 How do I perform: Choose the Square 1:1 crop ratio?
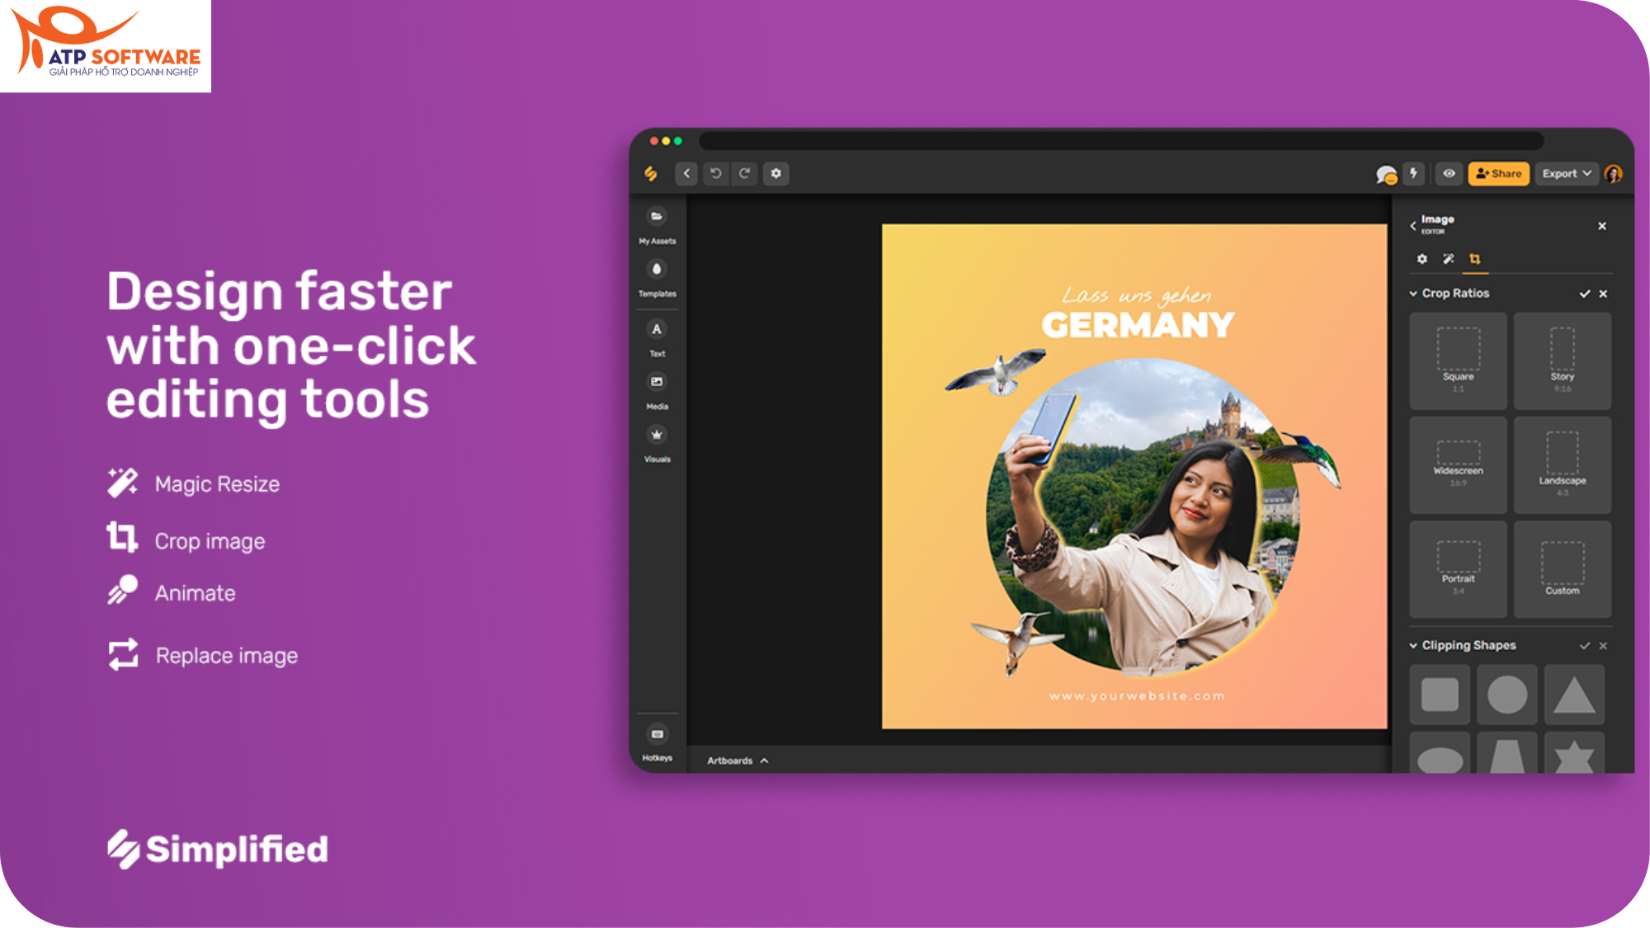click(1458, 360)
